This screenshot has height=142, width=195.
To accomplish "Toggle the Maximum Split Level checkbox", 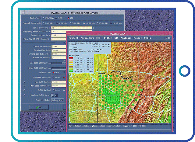I will pyautogui.click(x=24, y=95).
